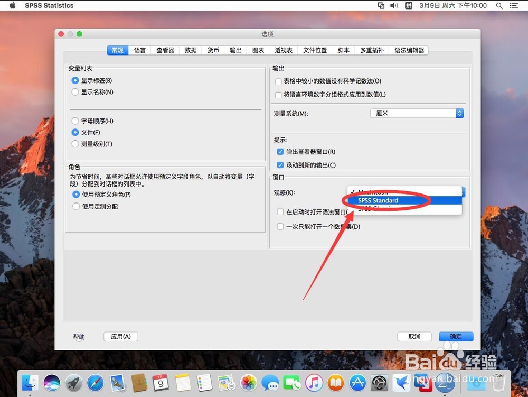Open App Store in dock

tap(357, 383)
